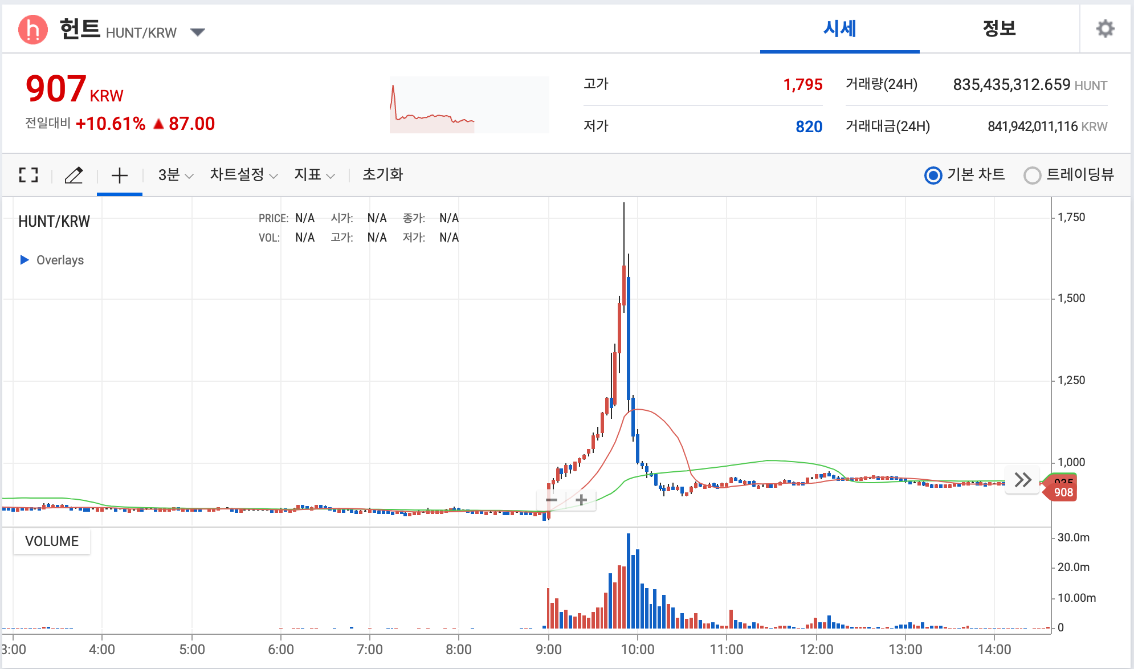Click the fullscreen chart icon

tap(28, 175)
